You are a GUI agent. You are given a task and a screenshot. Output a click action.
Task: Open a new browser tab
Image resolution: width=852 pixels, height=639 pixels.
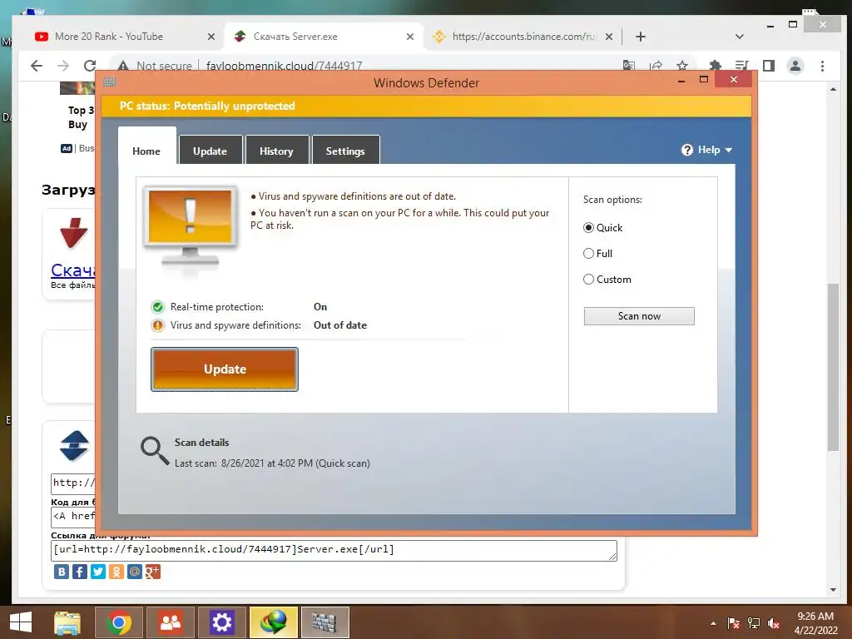pos(641,37)
